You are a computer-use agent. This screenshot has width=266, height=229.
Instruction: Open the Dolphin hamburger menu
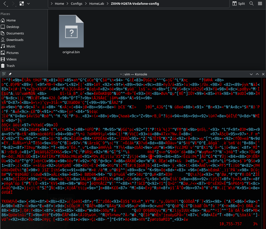point(260,3)
